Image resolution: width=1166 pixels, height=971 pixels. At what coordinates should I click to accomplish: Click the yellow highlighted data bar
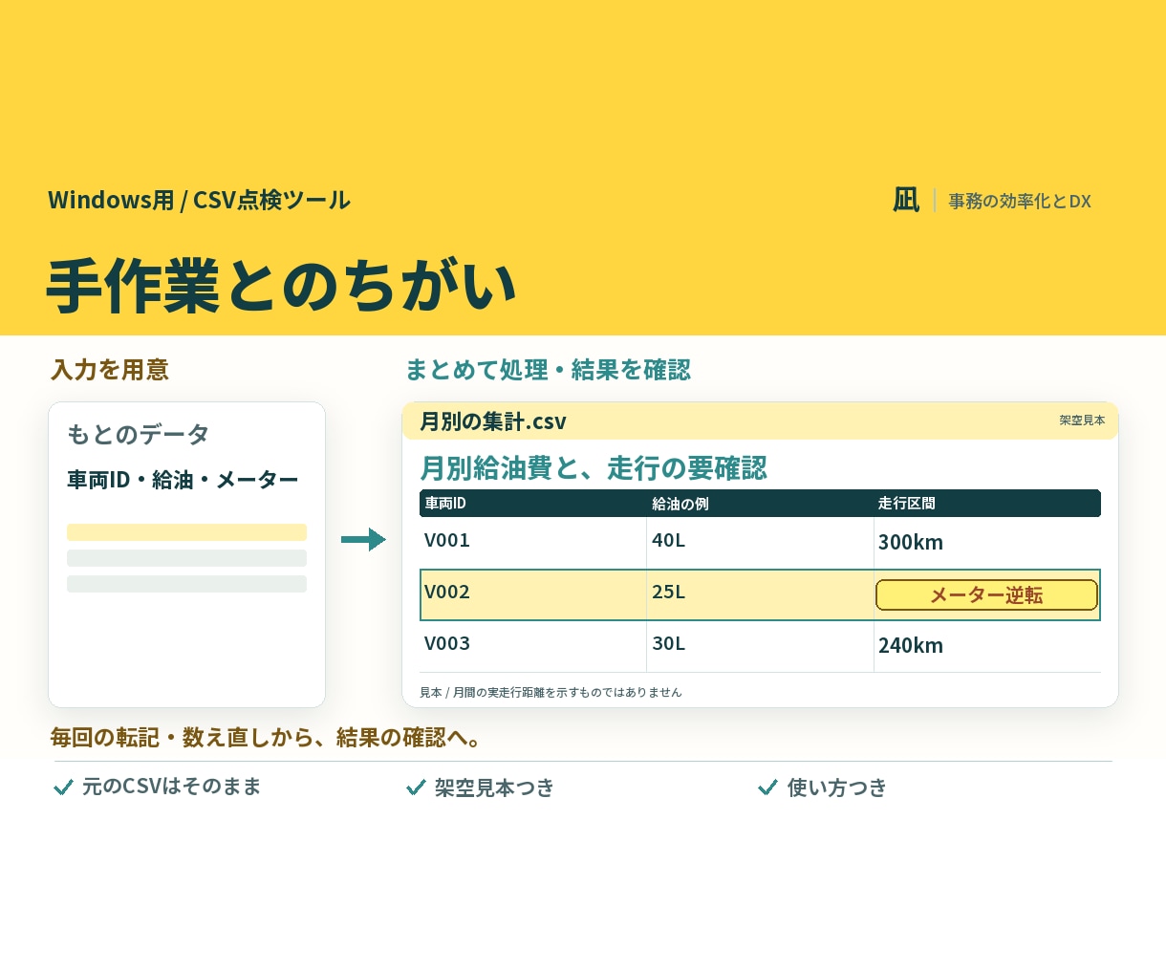point(186,532)
